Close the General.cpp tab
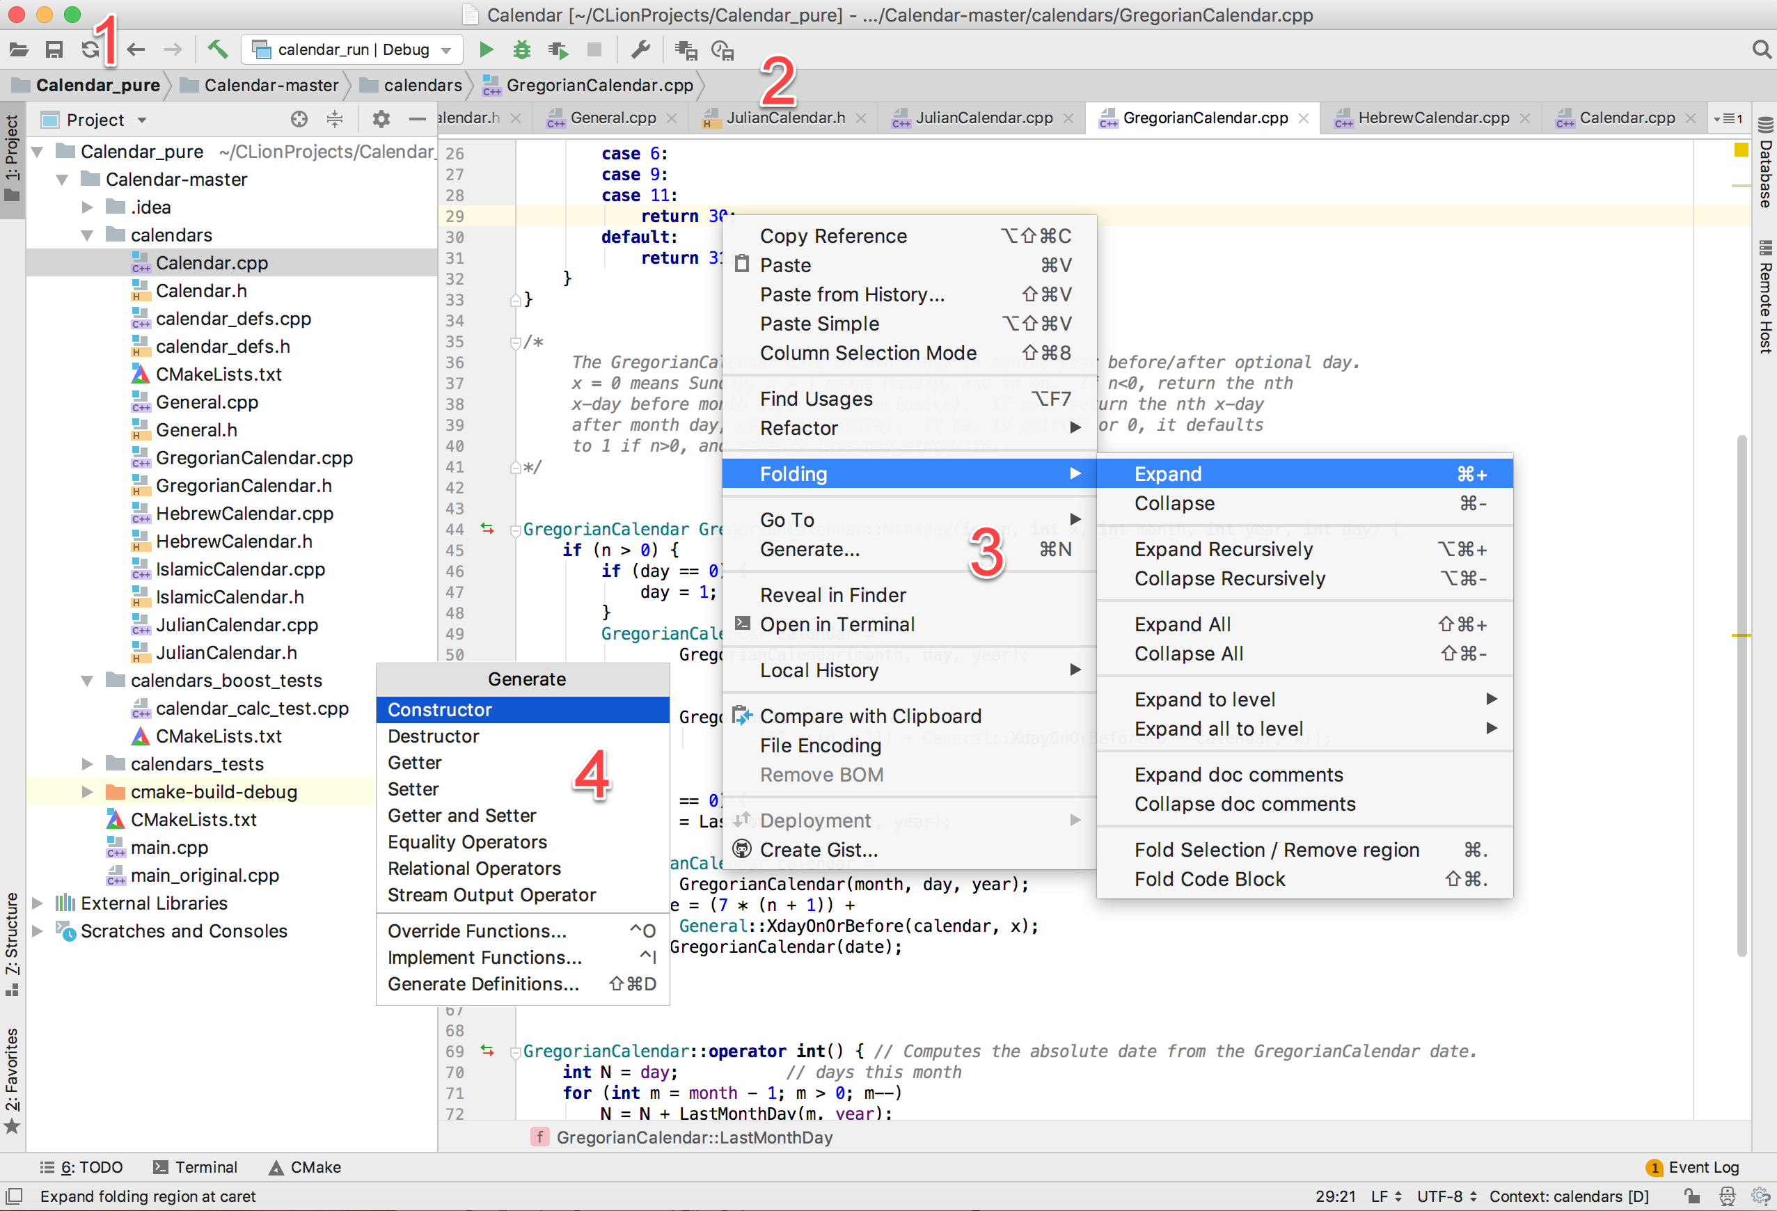Viewport: 1777px width, 1211px height. (672, 118)
